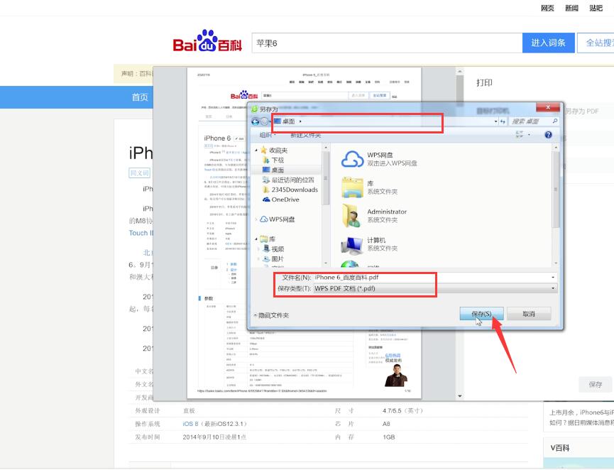Click the forward arrow in Save As dialog
The width and height of the screenshot is (614, 470).
point(264,121)
